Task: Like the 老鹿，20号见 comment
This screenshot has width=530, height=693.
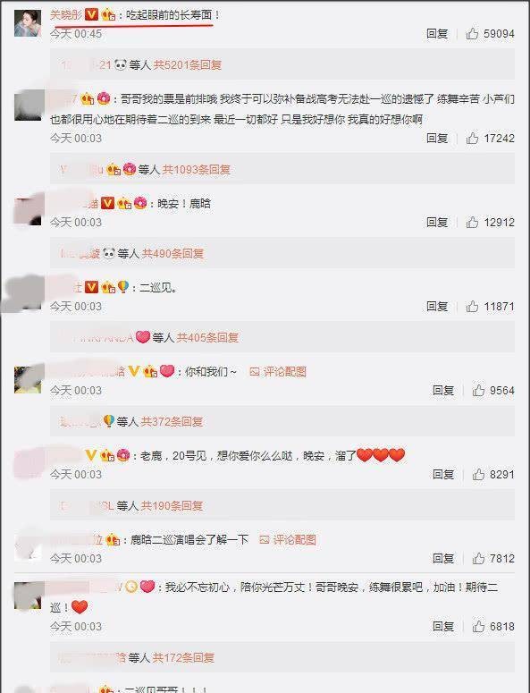Action: tap(478, 474)
